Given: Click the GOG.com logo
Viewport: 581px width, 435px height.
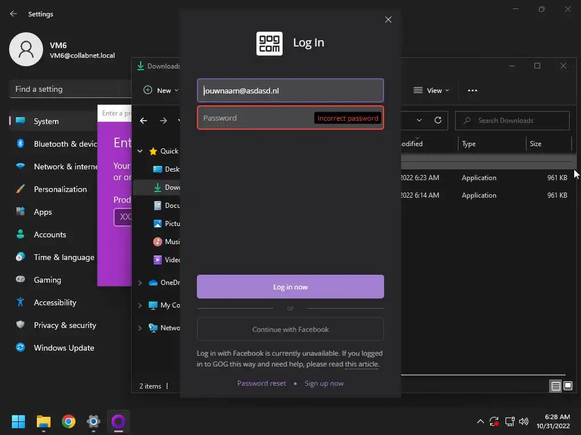Looking at the screenshot, I should [270, 44].
